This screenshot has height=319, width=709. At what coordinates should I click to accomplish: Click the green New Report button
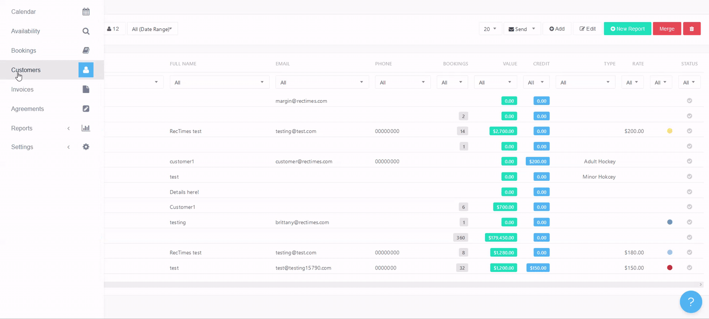pyautogui.click(x=627, y=29)
